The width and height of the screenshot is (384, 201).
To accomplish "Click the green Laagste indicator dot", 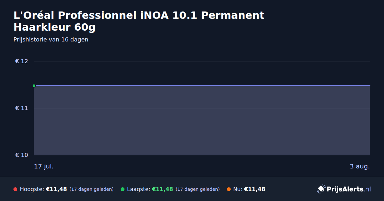I will (123, 189).
